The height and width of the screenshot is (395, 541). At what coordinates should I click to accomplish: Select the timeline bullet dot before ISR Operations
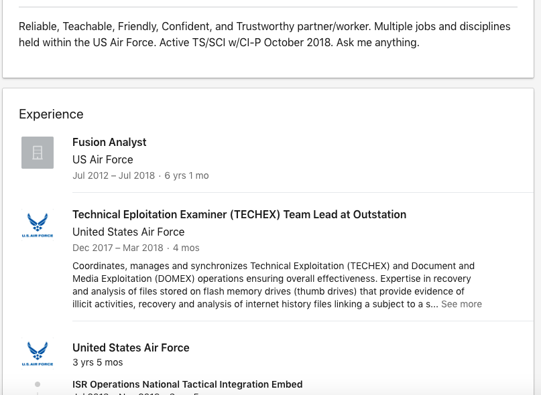(x=38, y=384)
